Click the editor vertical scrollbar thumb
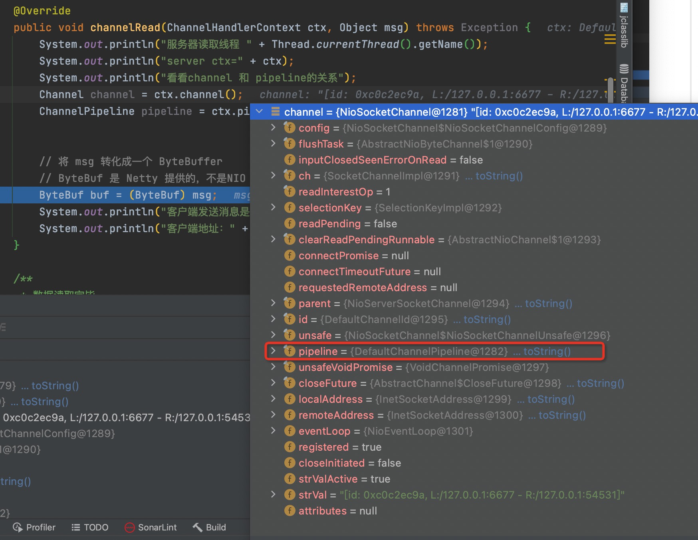 [x=610, y=90]
